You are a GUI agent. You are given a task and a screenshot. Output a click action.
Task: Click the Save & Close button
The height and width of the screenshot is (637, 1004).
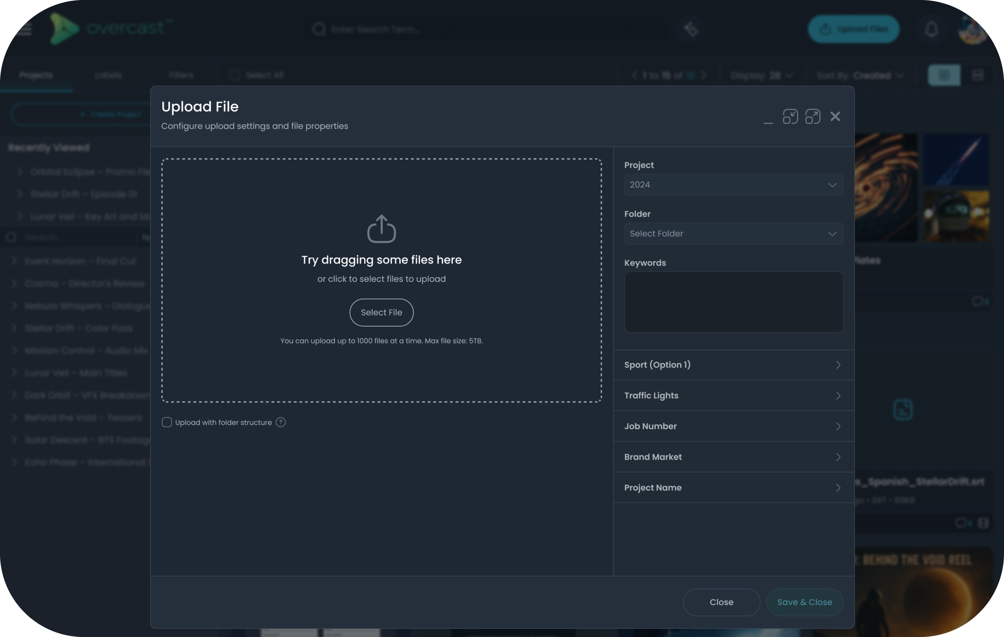[804, 602]
